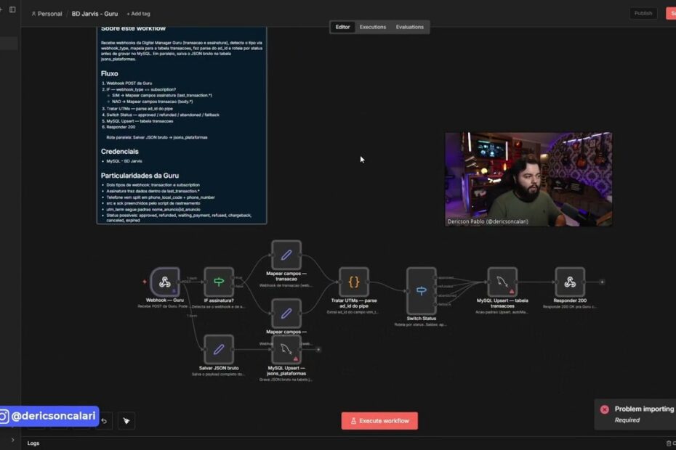Select the Mapear campos — transacao node
This screenshot has width=676, height=450.
coord(286,255)
